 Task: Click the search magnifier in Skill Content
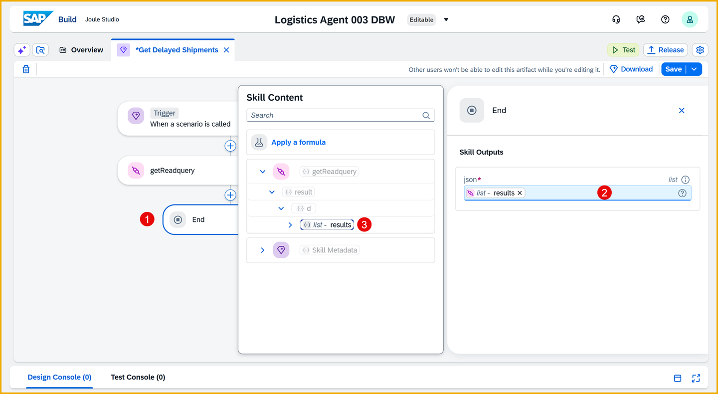(426, 115)
